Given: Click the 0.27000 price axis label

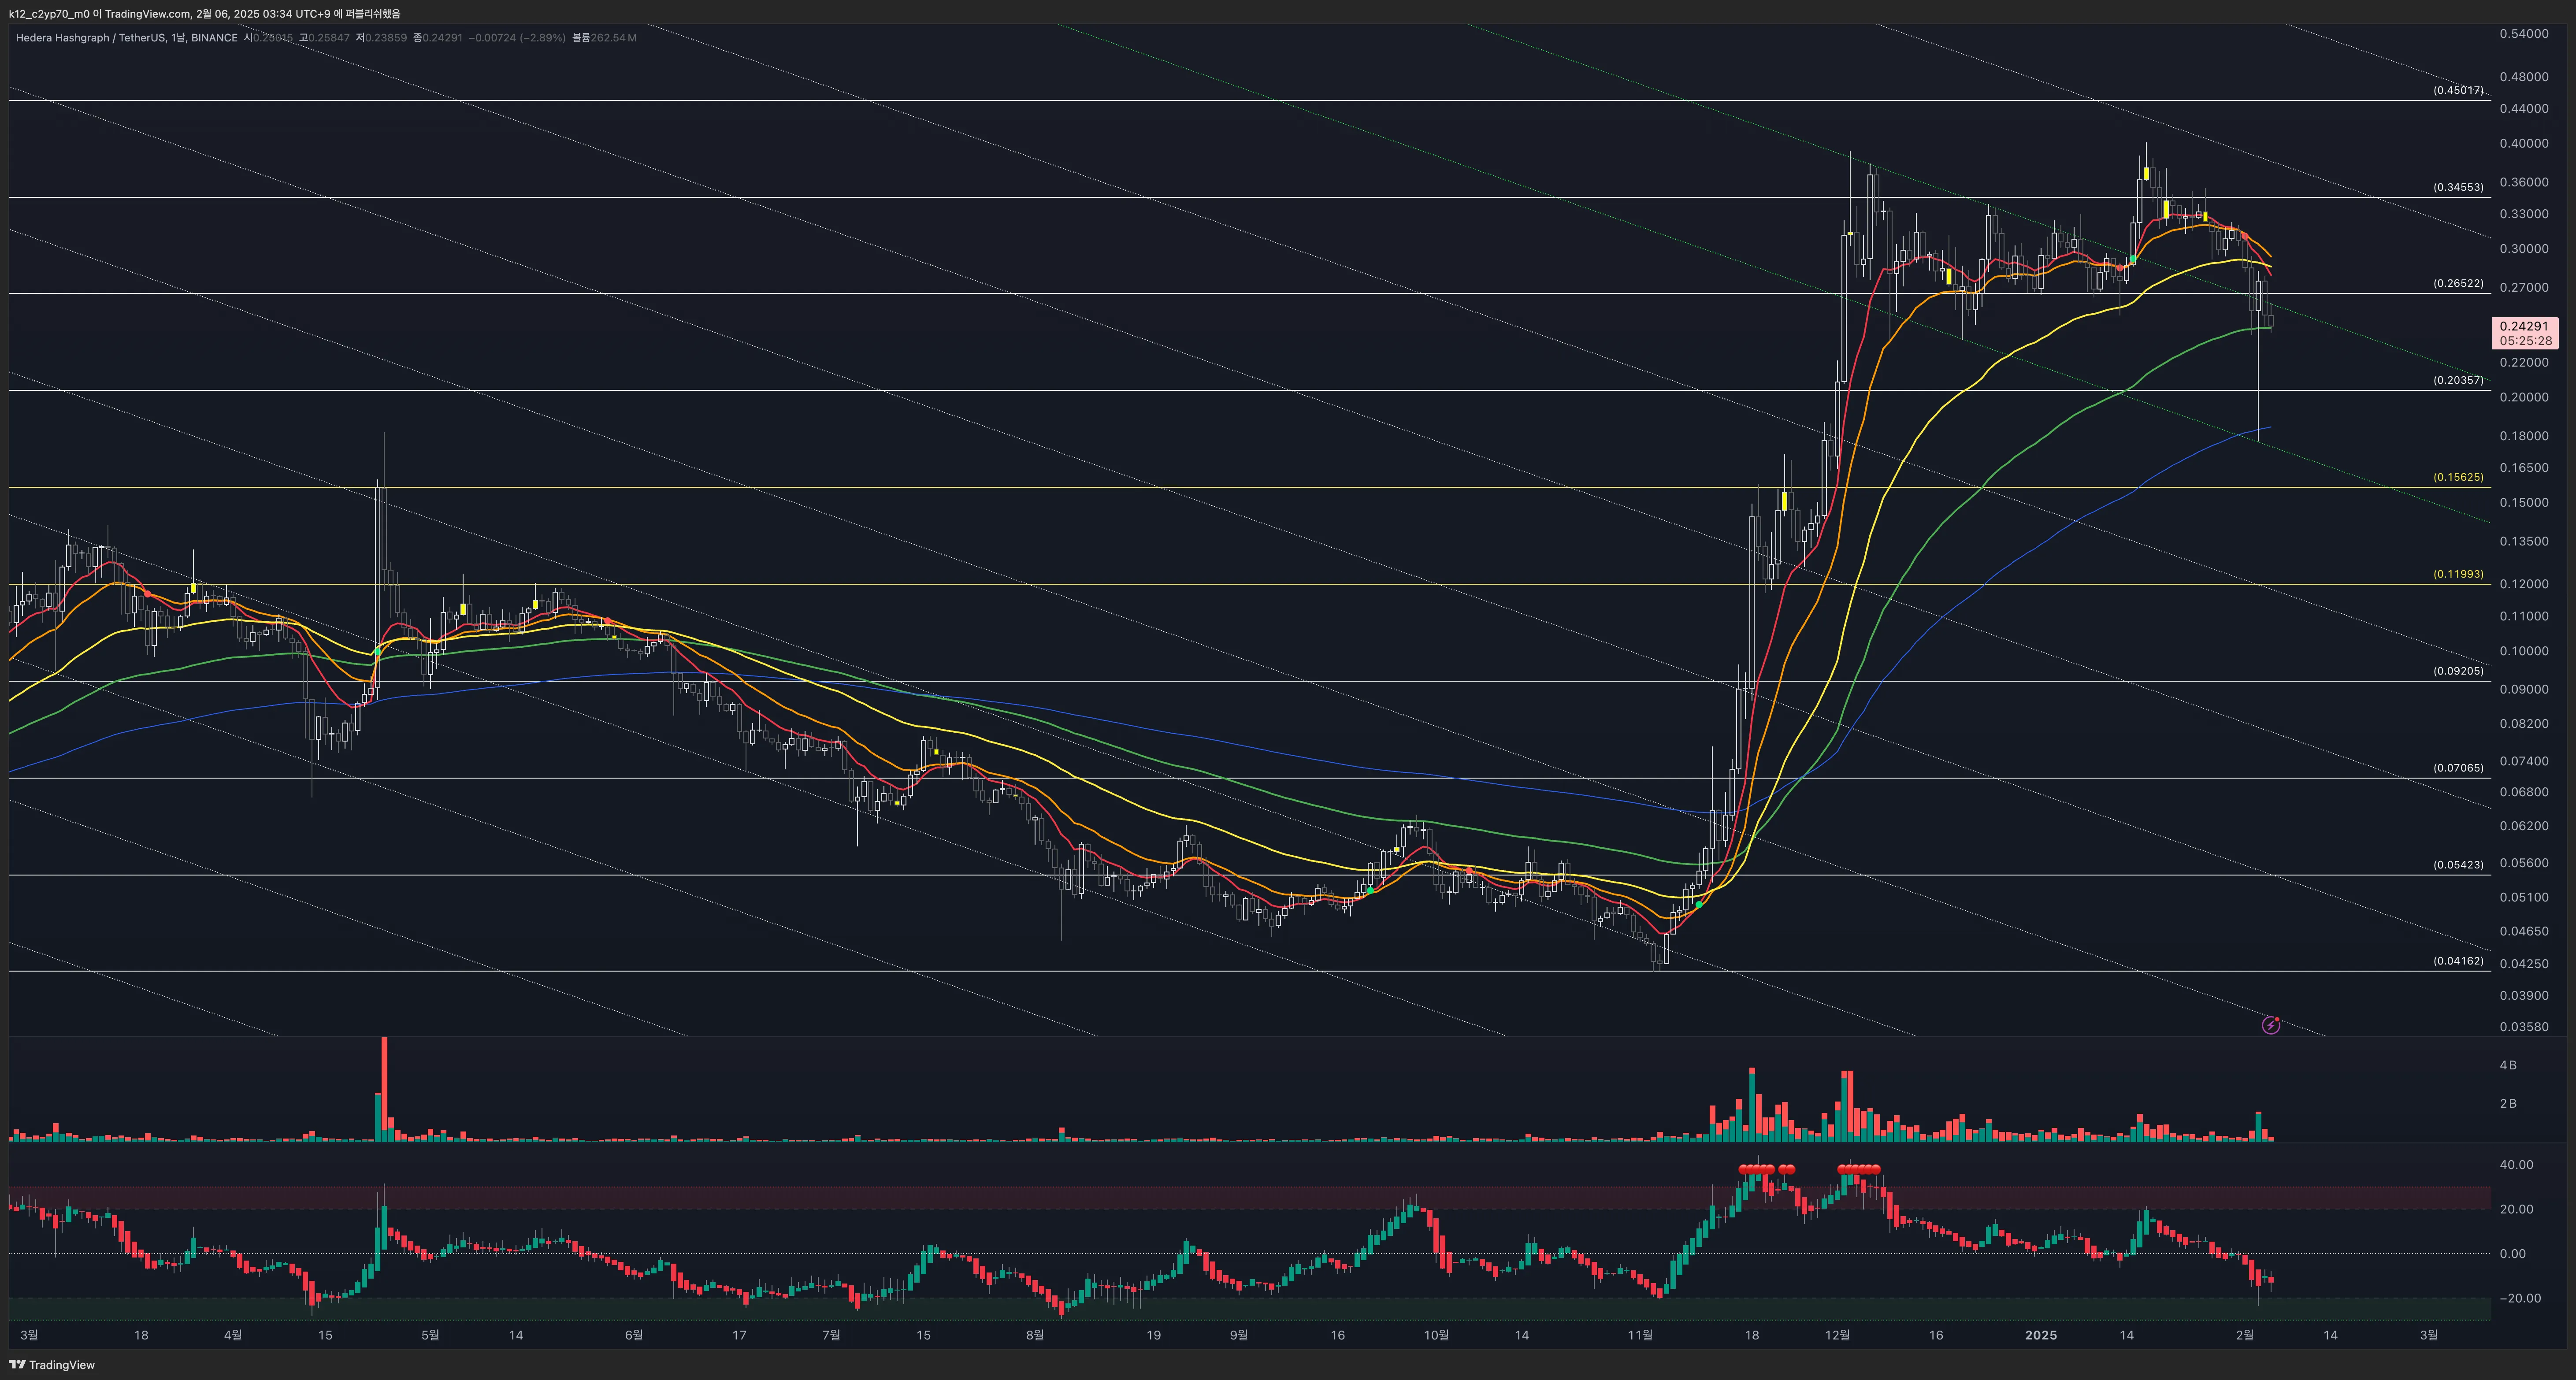Looking at the screenshot, I should pos(2524,288).
